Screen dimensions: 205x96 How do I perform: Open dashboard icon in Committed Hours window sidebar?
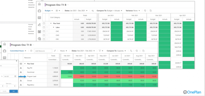tap(5, 58)
